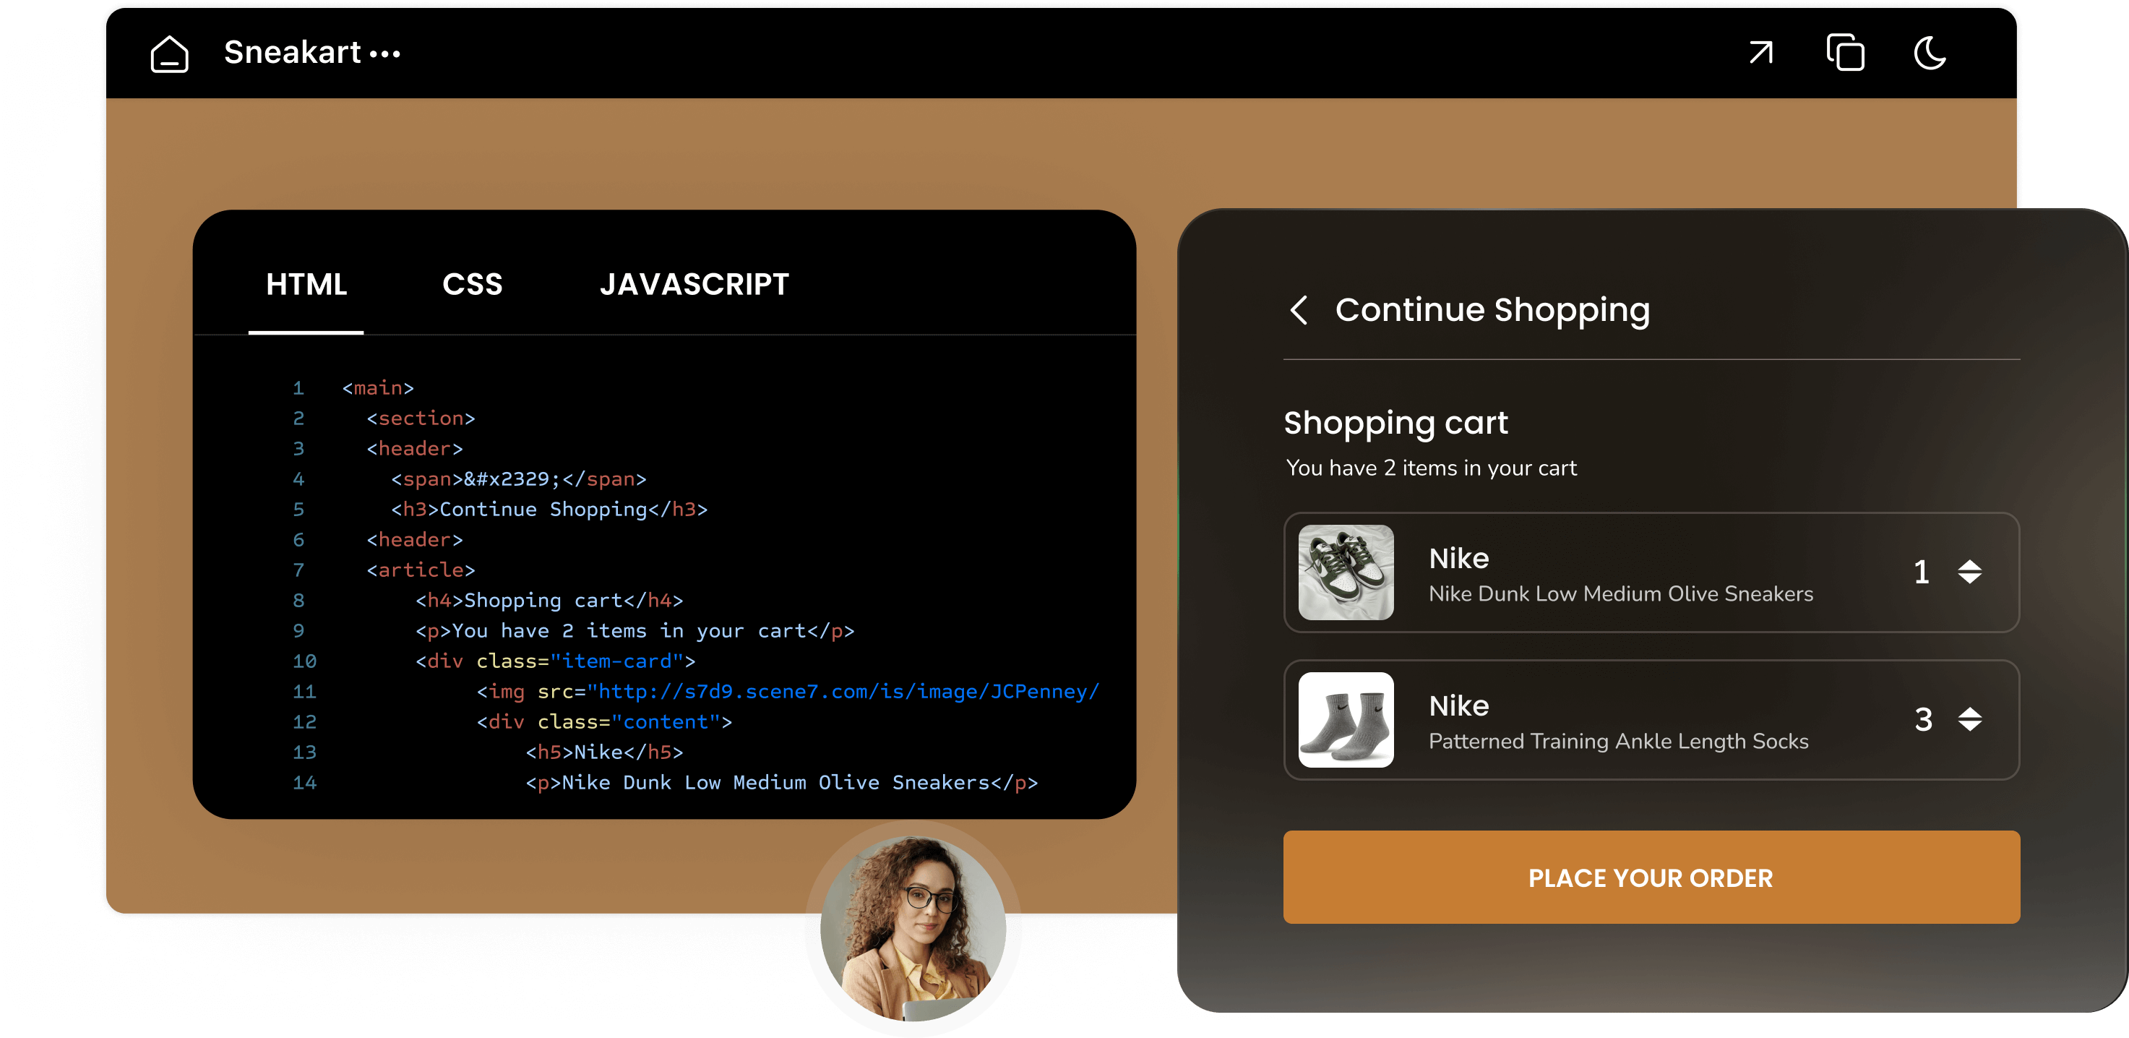Click the Nike socks product thumbnail
Screen dimensions: 2129x1038
click(1345, 719)
